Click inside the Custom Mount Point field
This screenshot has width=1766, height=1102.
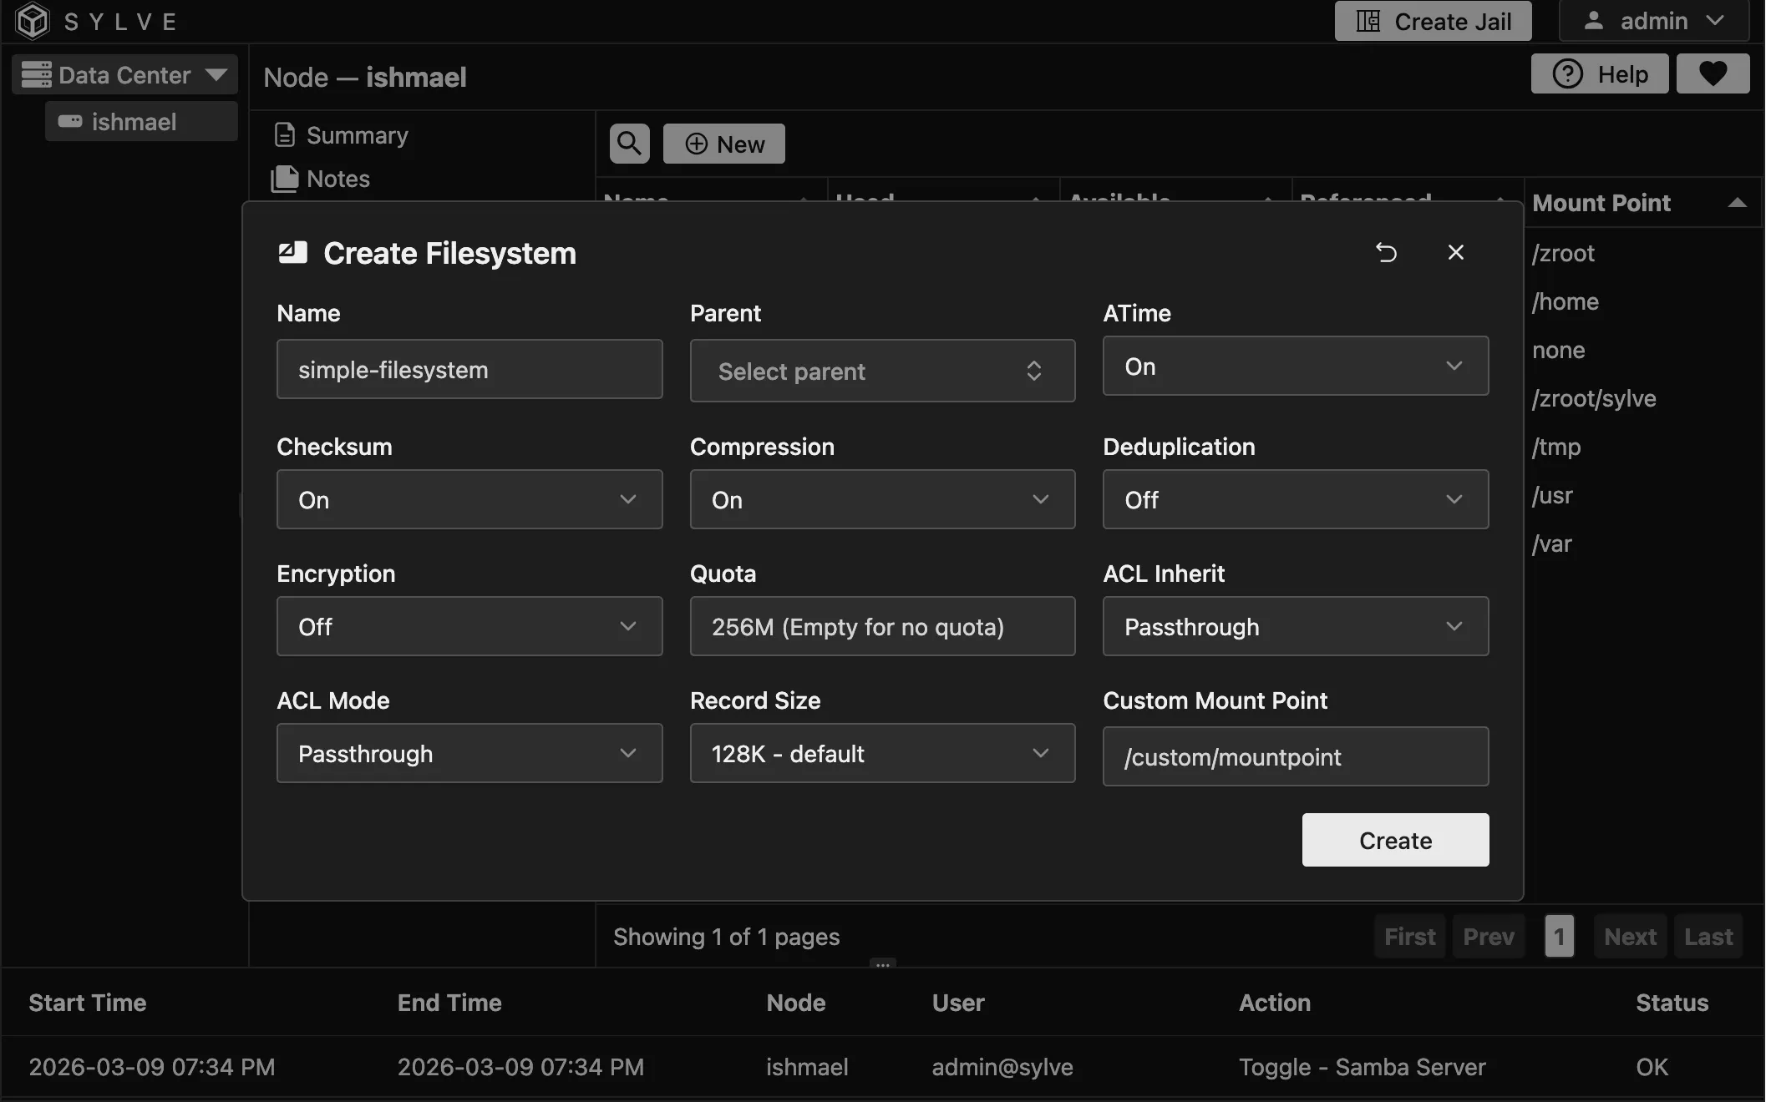(1294, 756)
